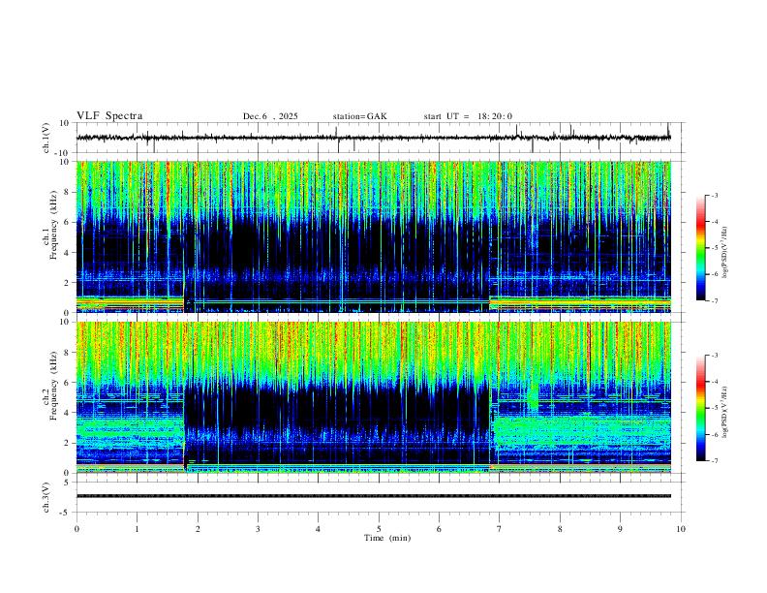This screenshot has height=593, width=767.
Task: Click the '-4' label on ch.2 colorbar
Action: [x=715, y=382]
